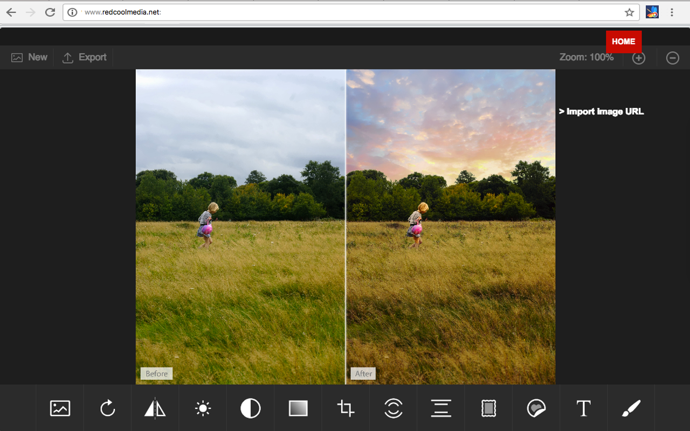The width and height of the screenshot is (690, 431).
Task: Click the flip mirror tool icon
Action: click(155, 408)
